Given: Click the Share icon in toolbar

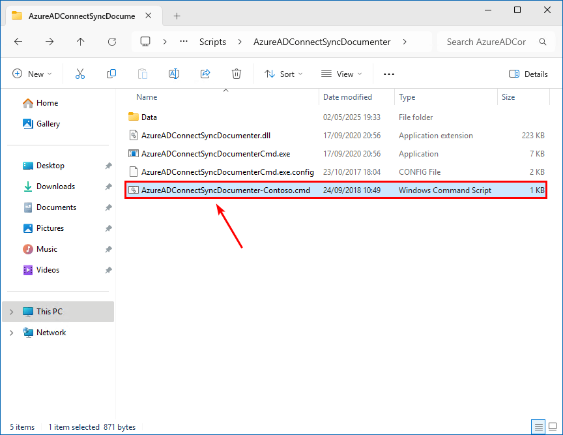Looking at the screenshot, I should tap(205, 74).
